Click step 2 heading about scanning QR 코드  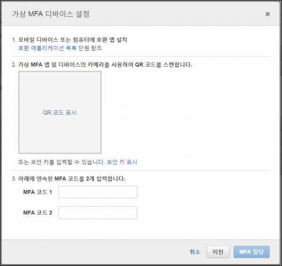point(105,65)
